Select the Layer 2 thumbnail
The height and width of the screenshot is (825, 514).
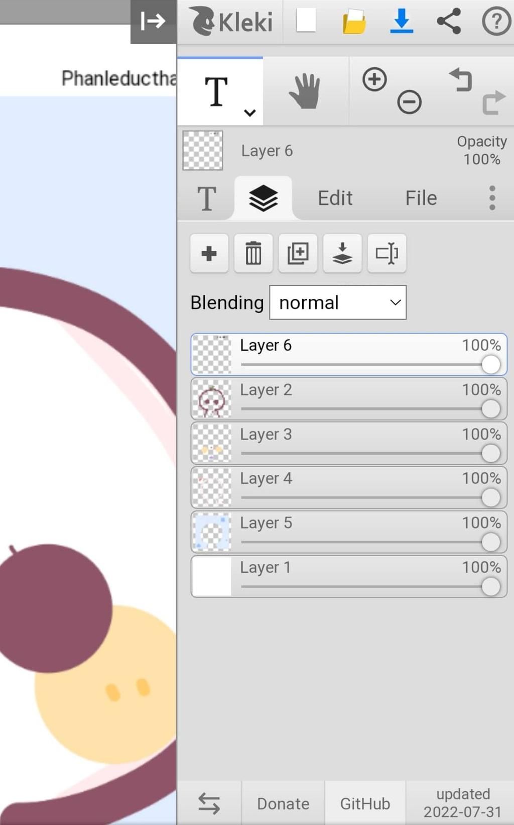pos(212,399)
